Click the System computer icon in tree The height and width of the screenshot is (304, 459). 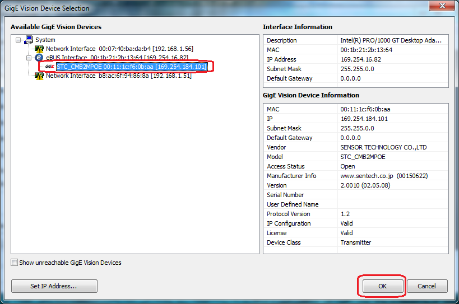point(29,40)
